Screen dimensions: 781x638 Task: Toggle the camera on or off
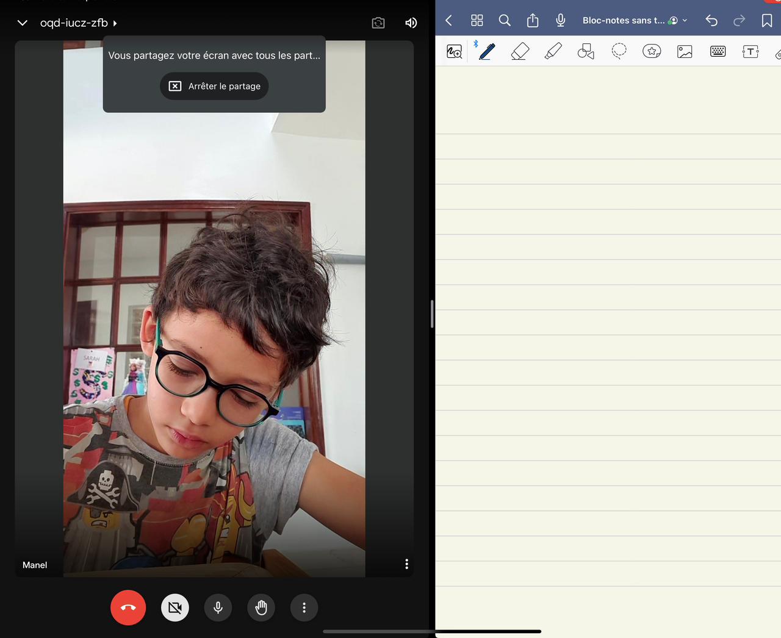[175, 608]
